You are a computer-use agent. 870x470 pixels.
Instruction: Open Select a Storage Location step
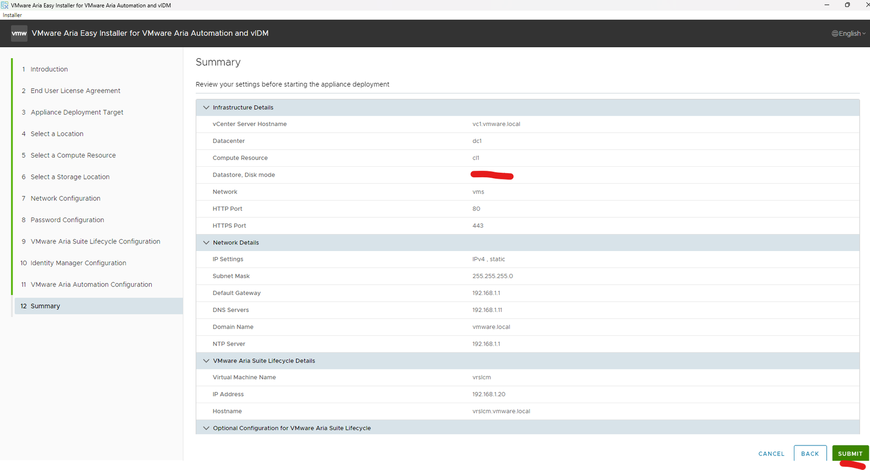pos(70,177)
